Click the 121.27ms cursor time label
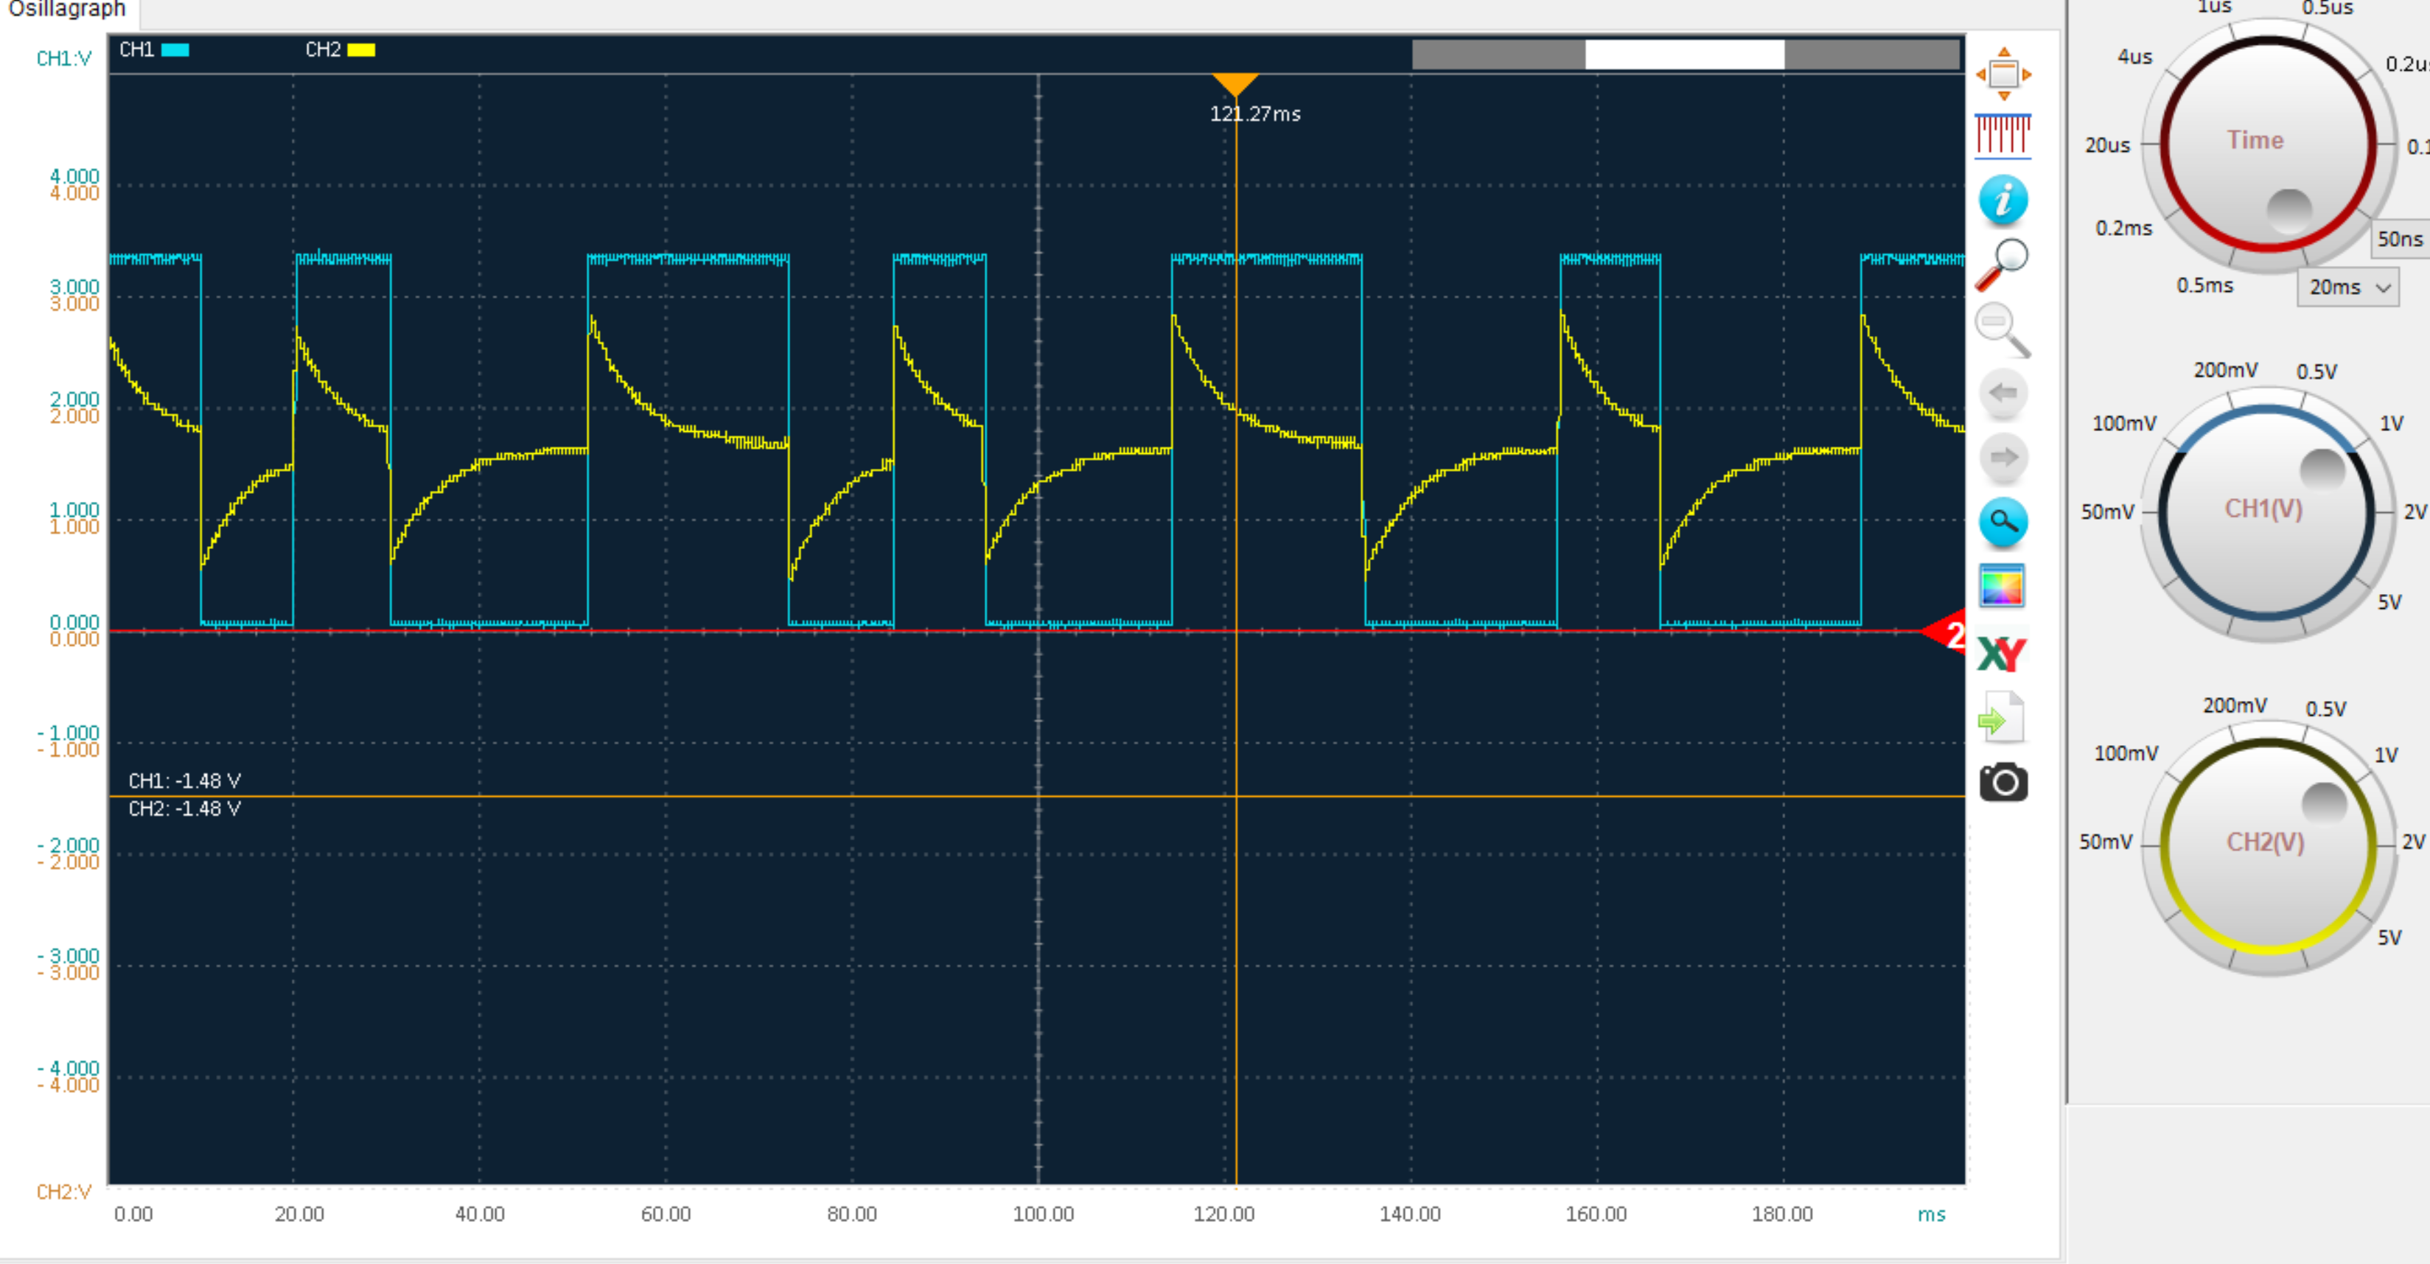The width and height of the screenshot is (2430, 1264). click(1254, 114)
